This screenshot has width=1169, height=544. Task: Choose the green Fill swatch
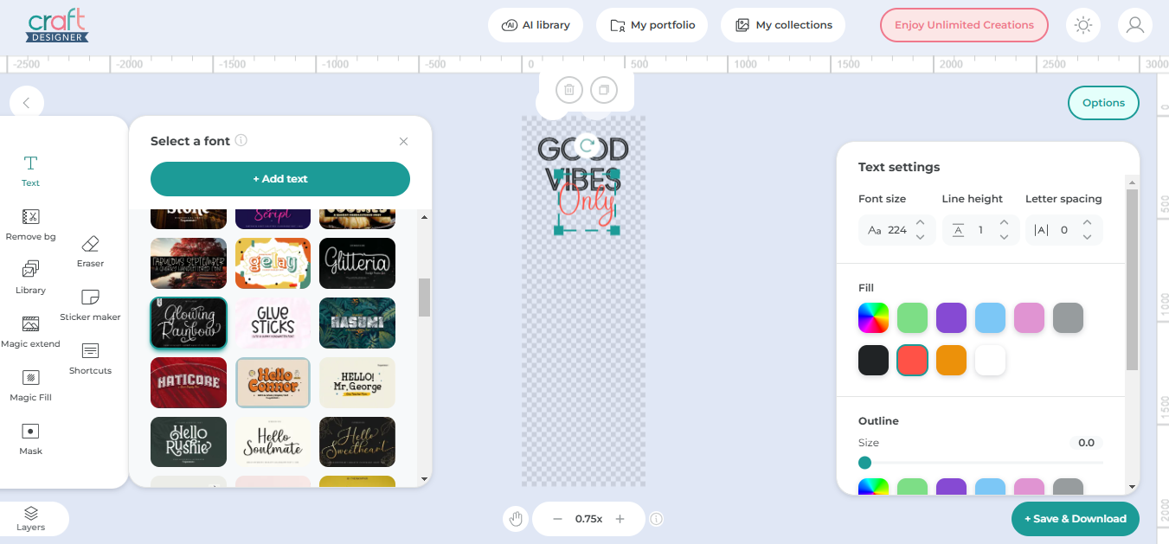point(912,318)
